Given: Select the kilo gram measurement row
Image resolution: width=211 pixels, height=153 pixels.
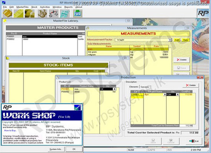Looking at the screenshot, I should pyautogui.click(x=128, y=52).
